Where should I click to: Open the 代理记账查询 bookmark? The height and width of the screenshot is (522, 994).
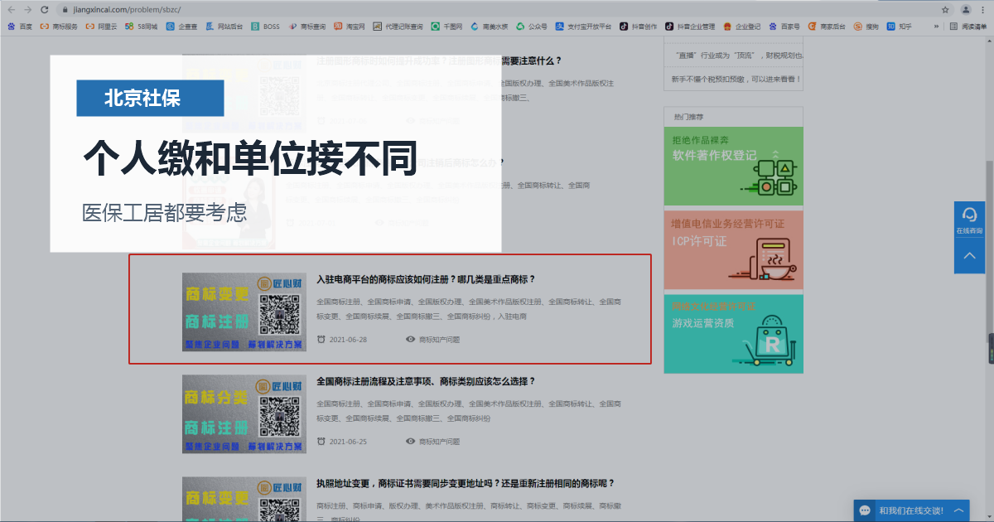point(398,27)
